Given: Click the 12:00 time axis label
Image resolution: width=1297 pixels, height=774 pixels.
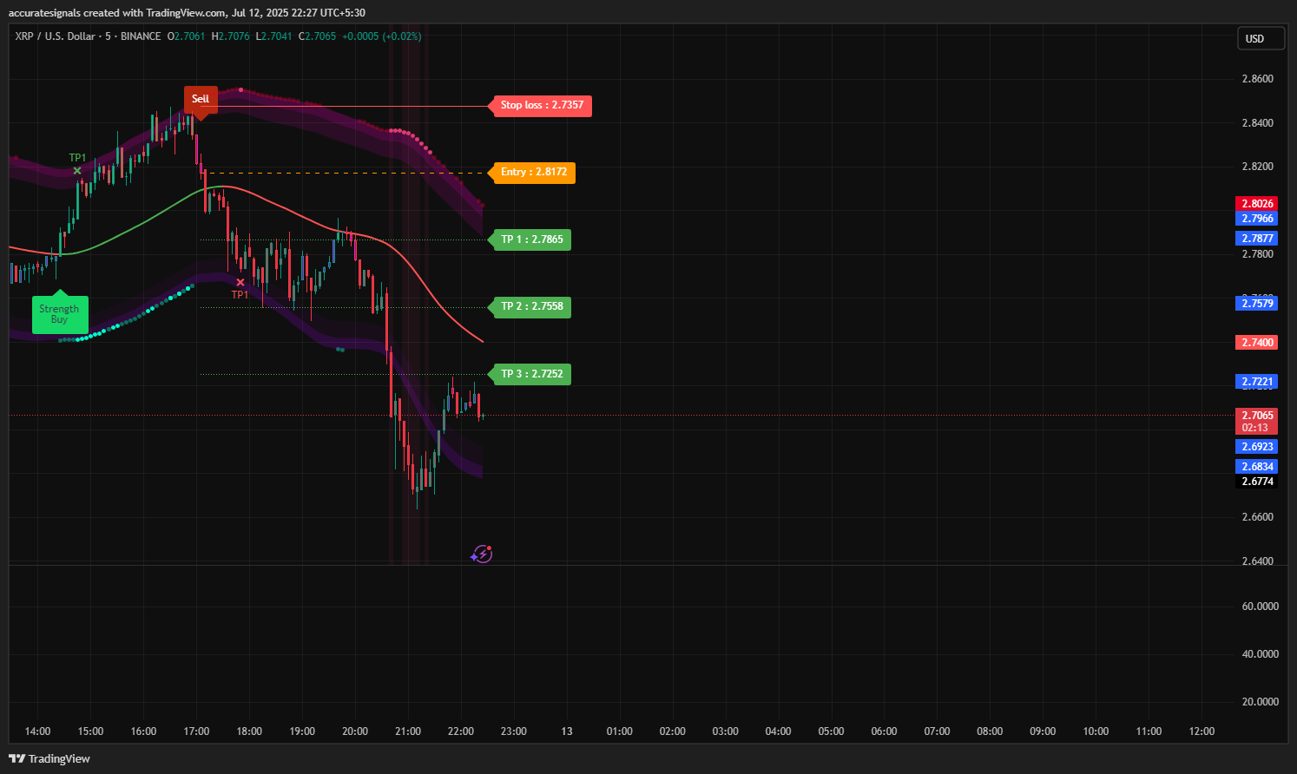Looking at the screenshot, I should [1202, 731].
